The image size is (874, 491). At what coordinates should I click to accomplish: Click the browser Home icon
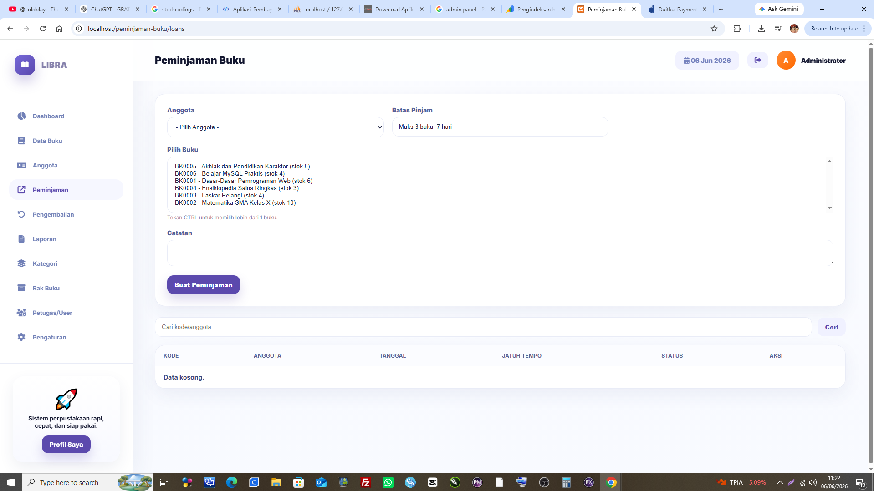pos(59,29)
